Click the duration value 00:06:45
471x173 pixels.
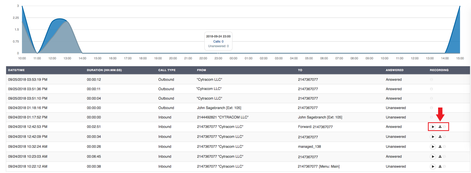tap(94, 156)
